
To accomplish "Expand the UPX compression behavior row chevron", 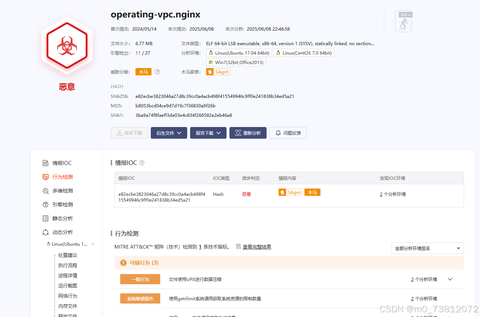I will coord(450,280).
